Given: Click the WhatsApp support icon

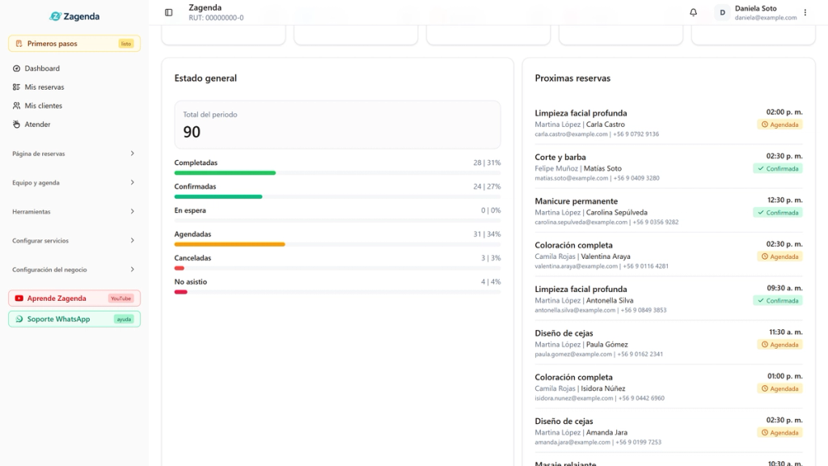Looking at the screenshot, I should [19, 319].
